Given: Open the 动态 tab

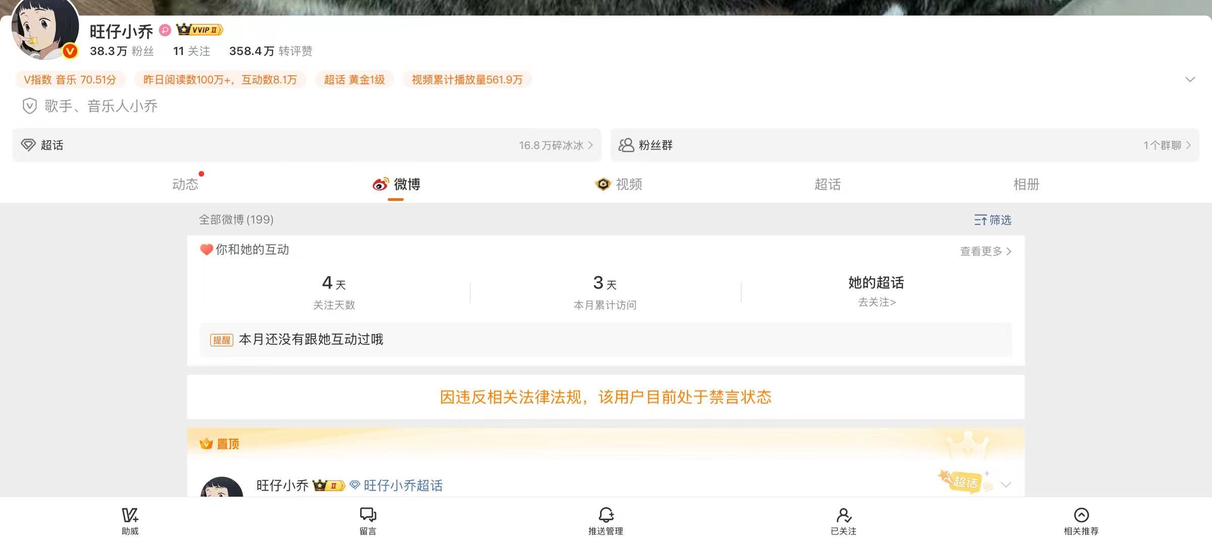Looking at the screenshot, I should [x=185, y=184].
